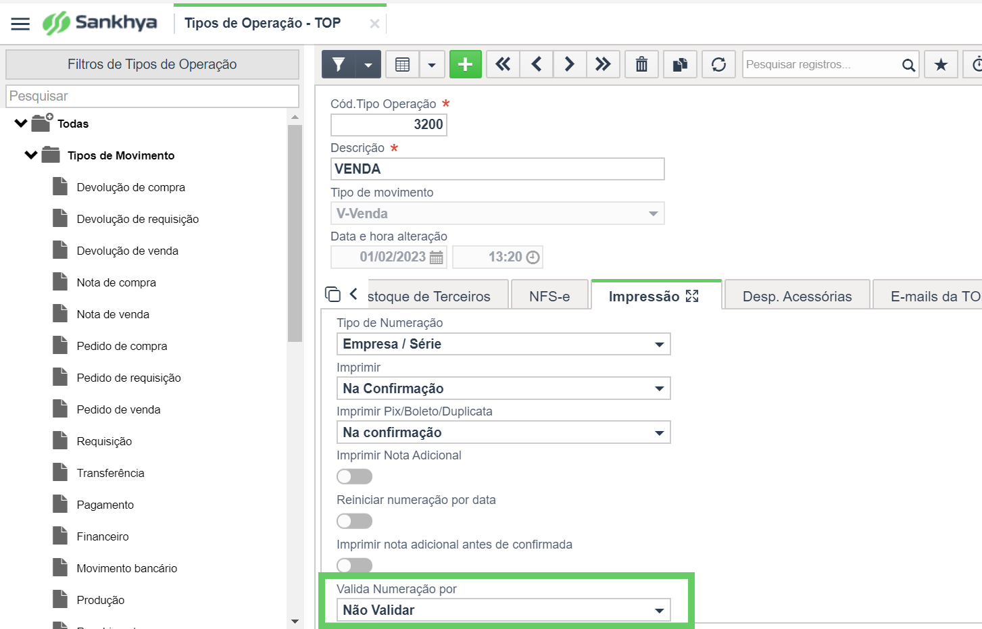The width and height of the screenshot is (982, 629).
Task: Collapse the Todas tree node
Action: coord(21,123)
